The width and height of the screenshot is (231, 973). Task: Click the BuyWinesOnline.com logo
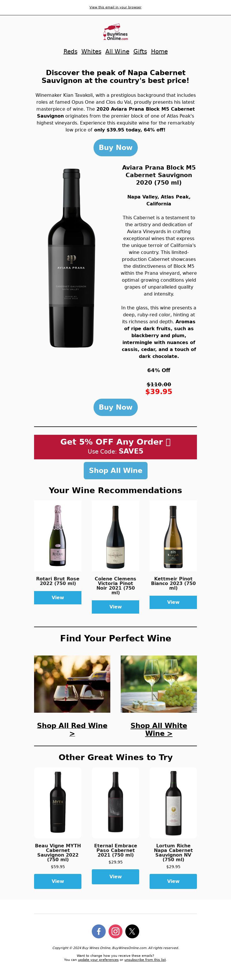(115, 32)
